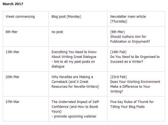
Task: Click the 6th Mar week cell
Action: [x=12, y=32]
